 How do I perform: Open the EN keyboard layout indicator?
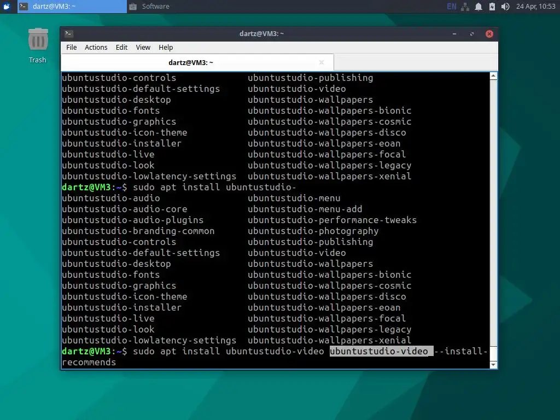click(451, 7)
